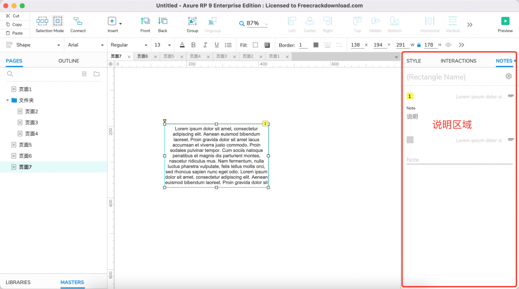Send selection to Back
This screenshot has height=289, width=519.
(163, 21)
